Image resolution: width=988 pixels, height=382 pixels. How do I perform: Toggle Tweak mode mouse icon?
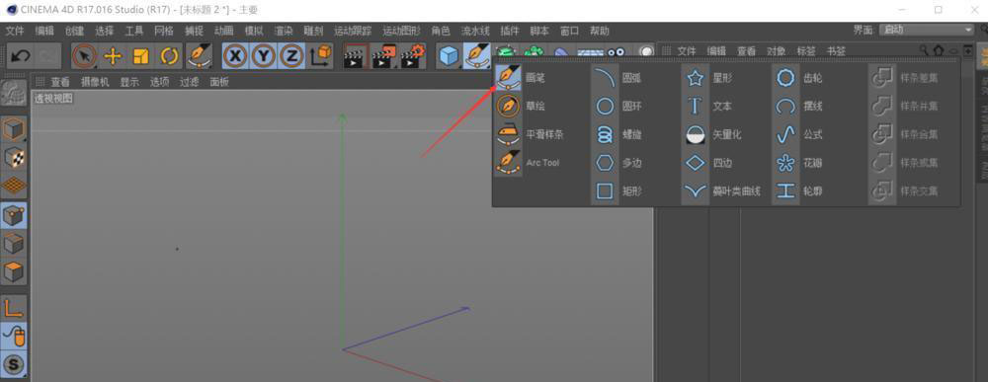click(14, 336)
